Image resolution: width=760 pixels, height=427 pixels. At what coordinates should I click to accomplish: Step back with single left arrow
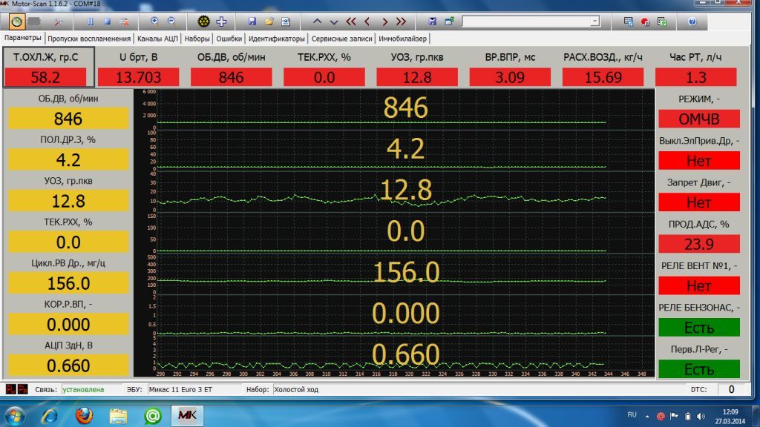pyautogui.click(x=367, y=21)
